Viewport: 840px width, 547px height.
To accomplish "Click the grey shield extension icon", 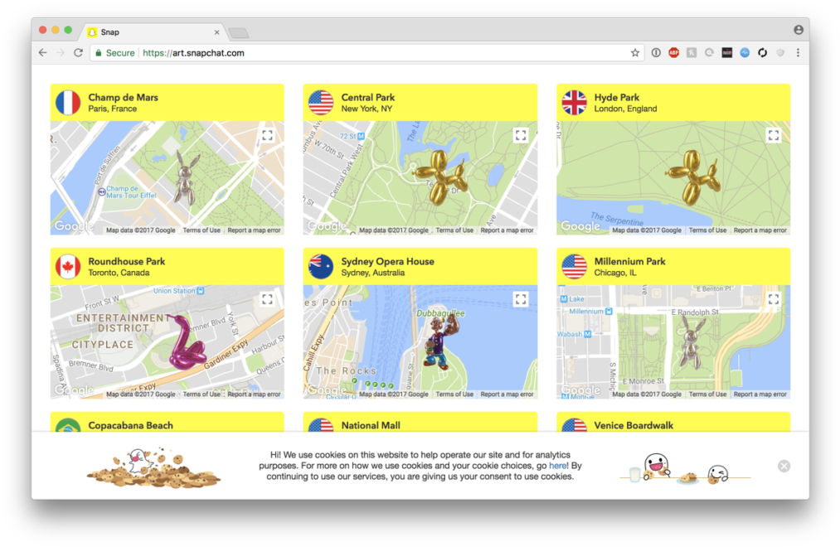I will [x=780, y=52].
